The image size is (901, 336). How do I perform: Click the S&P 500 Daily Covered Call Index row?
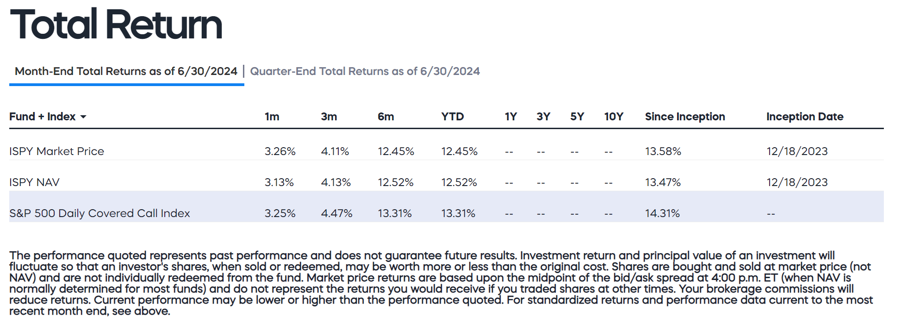[x=99, y=213]
